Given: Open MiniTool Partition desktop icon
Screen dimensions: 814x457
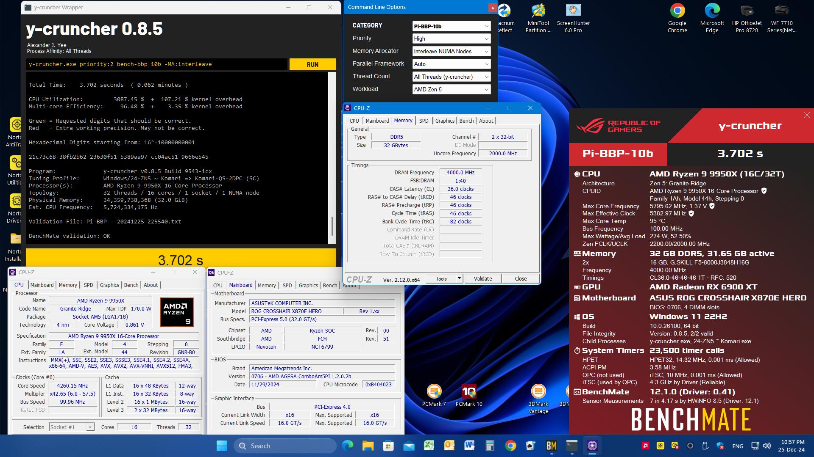Looking at the screenshot, I should [x=538, y=18].
